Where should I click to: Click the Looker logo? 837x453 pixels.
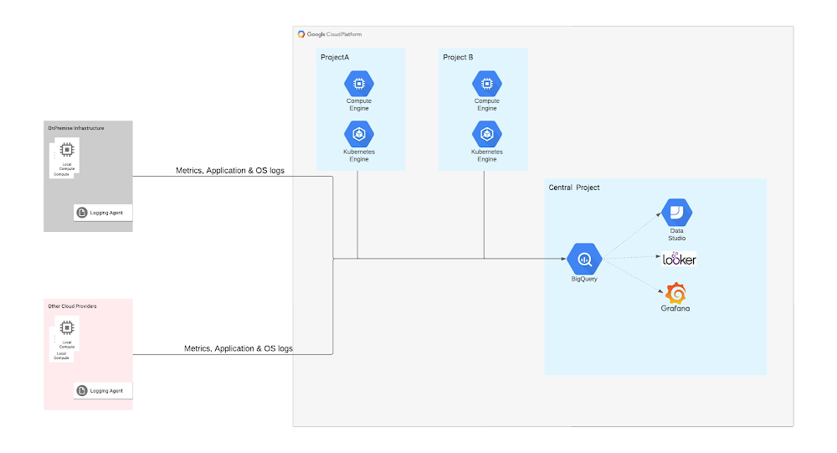pos(679,260)
